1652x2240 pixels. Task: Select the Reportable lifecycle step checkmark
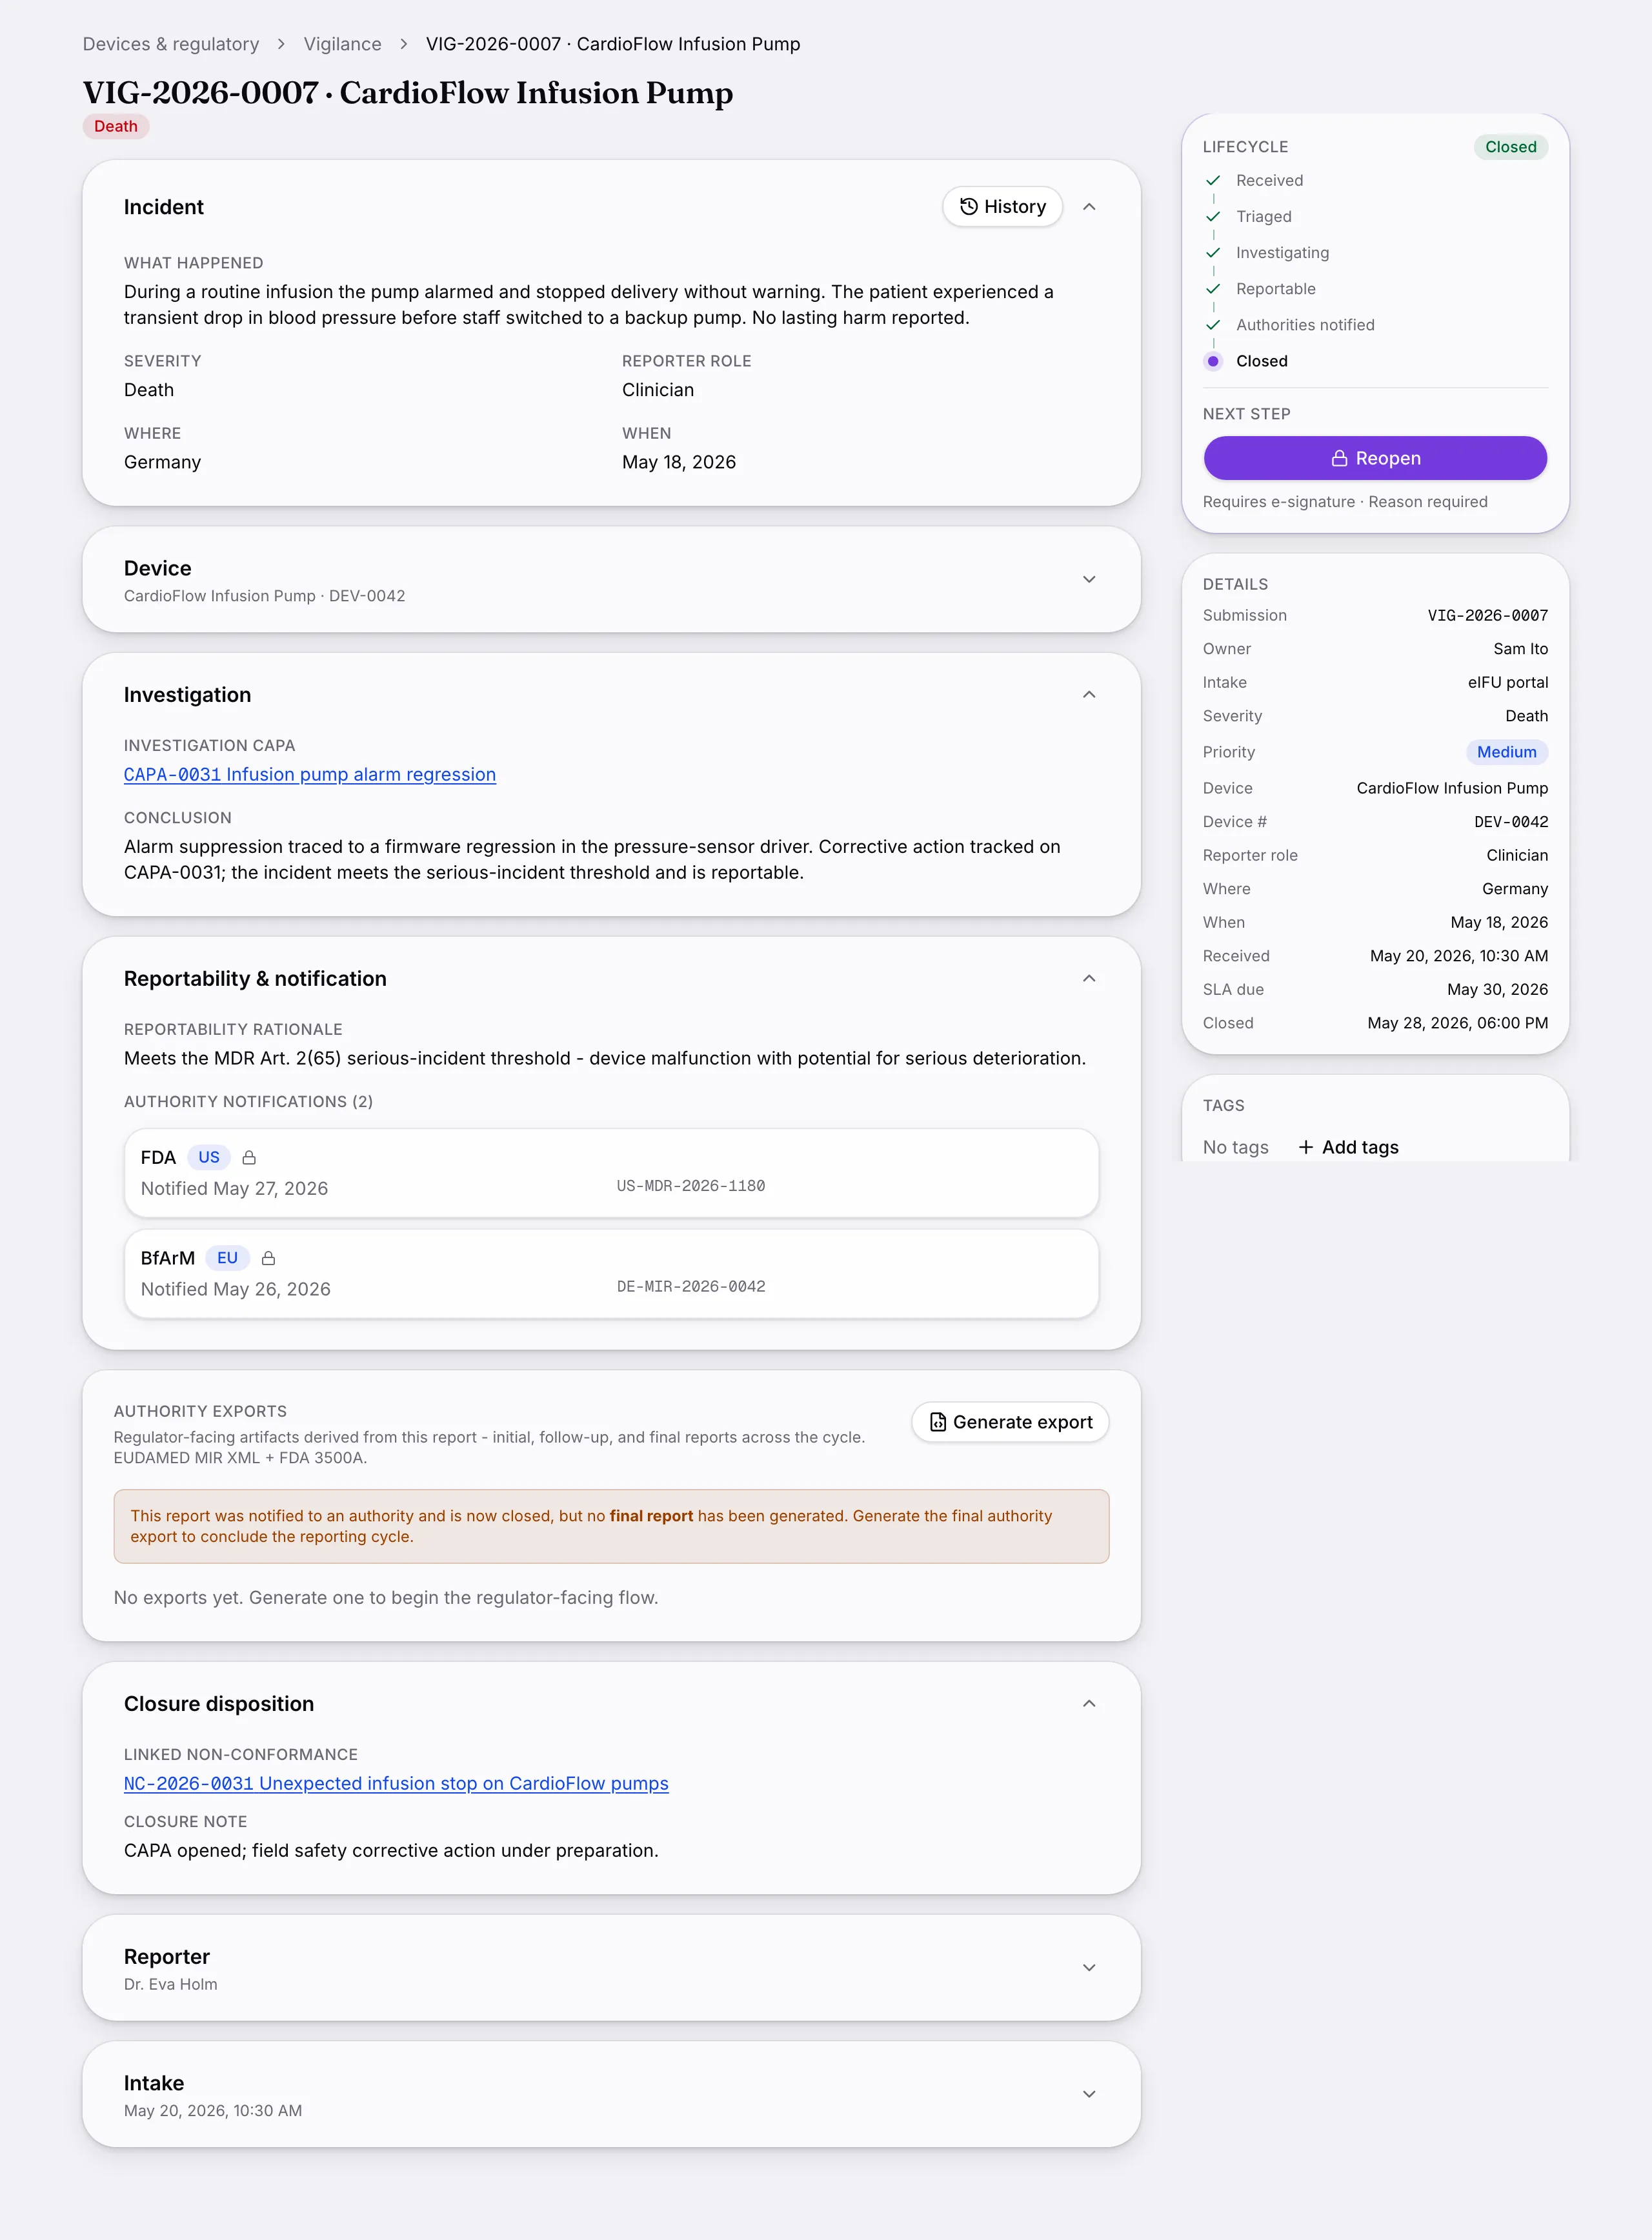(1213, 289)
